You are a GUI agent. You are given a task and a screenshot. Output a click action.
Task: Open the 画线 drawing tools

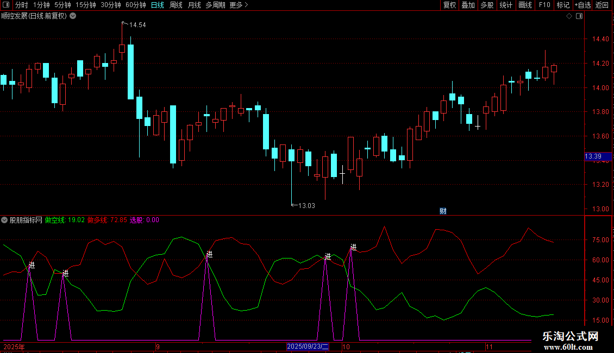point(525,5)
